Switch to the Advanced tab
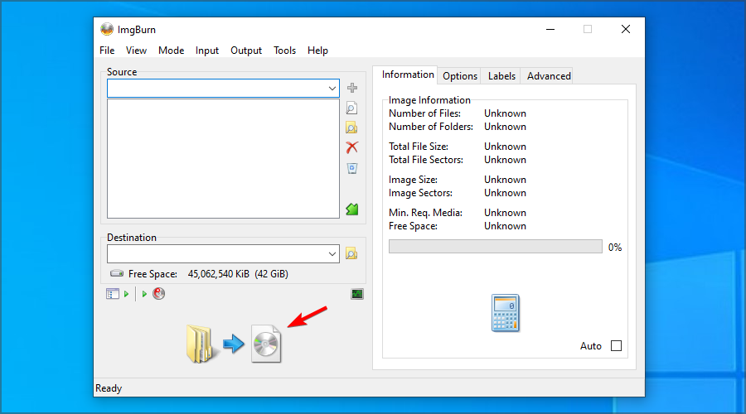The image size is (746, 414). click(x=549, y=76)
